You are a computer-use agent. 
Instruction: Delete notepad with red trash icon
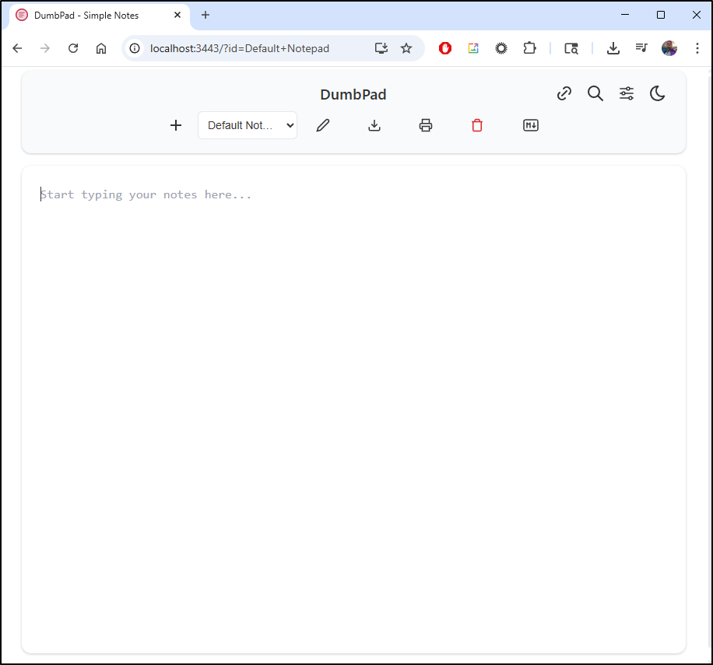coord(477,125)
